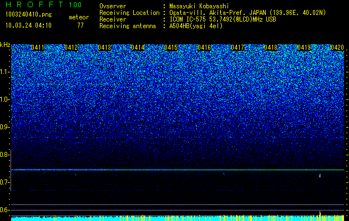
Task: Click the 0416 time marker
Action: tap(204, 48)
